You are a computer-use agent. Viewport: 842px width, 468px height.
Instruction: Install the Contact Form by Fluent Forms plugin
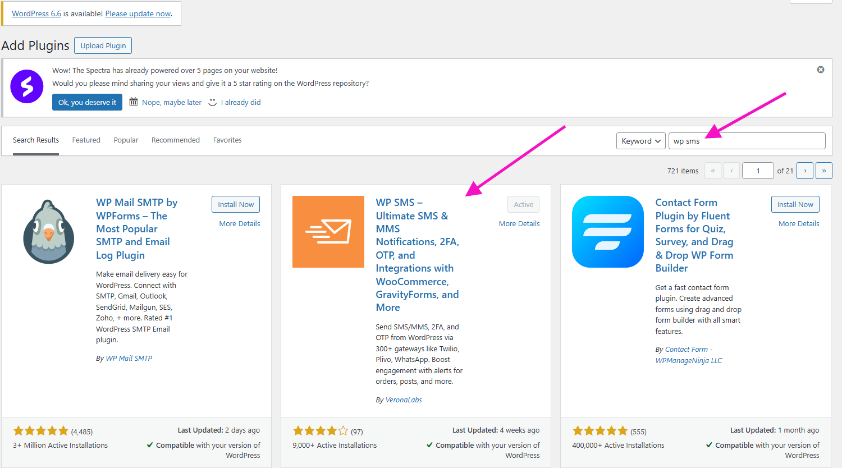795,204
